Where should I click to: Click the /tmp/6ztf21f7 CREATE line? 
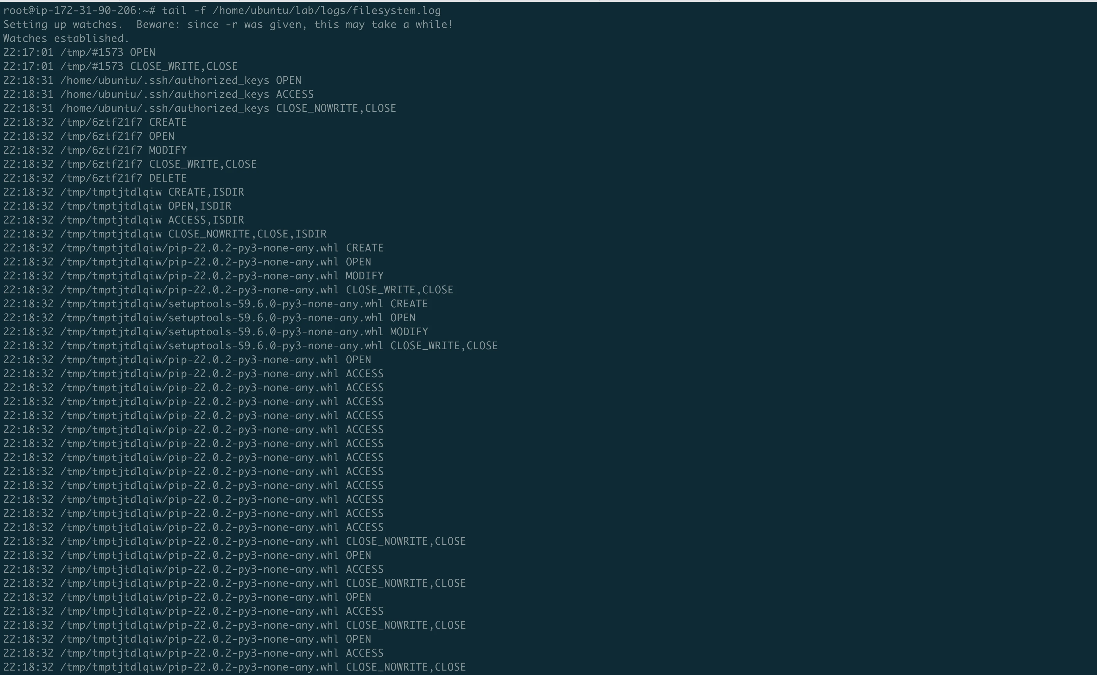coord(95,121)
